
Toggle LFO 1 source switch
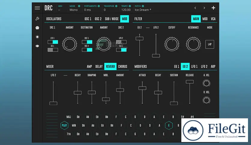tap(53, 42)
